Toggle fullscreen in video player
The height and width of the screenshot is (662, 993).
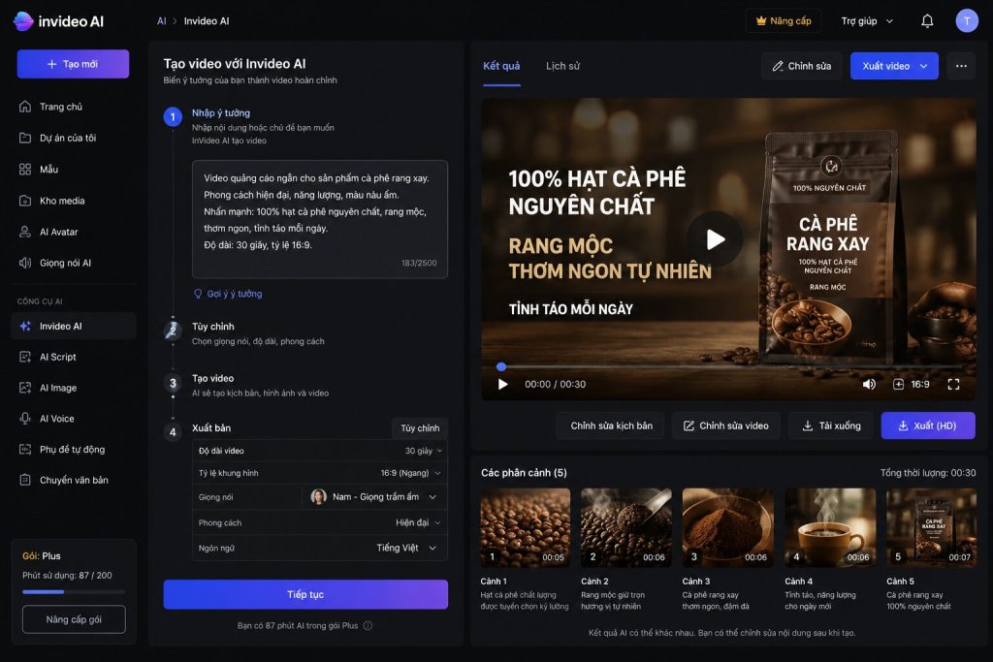tap(953, 384)
